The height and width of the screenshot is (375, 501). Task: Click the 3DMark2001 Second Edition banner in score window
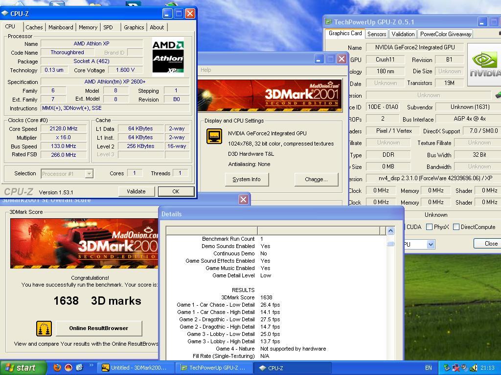pos(84,243)
